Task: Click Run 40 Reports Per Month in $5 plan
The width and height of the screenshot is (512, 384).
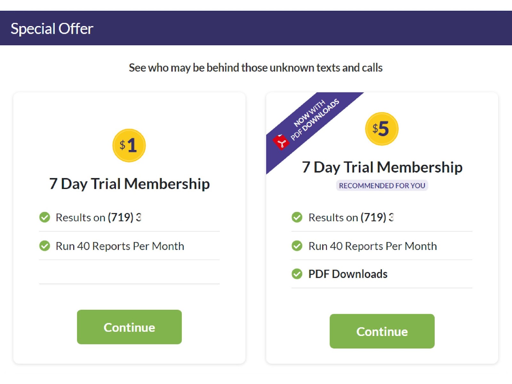Action: click(x=372, y=246)
